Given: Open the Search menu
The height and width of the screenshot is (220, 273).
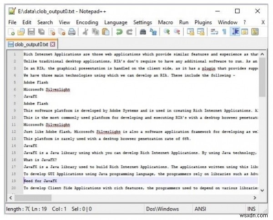Looking at the screenshot, I should pos(45,22).
